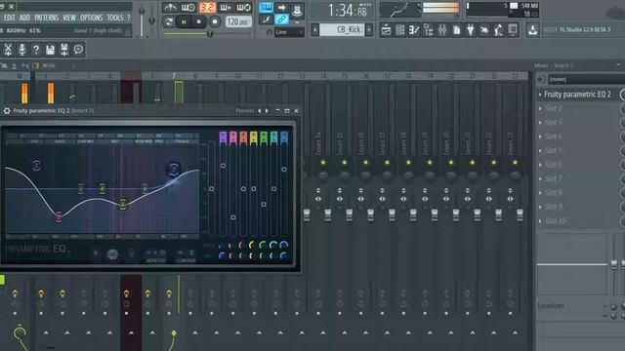This screenshot has height=351, width=625.
Task: Expand the Slot 8 arrow
Action: [540, 193]
